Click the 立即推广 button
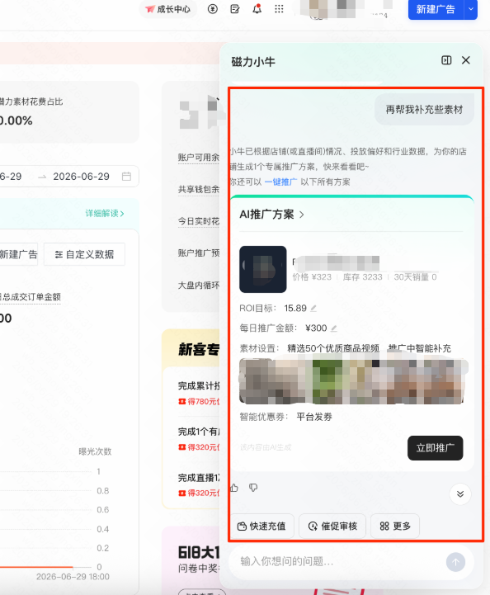This screenshot has height=595, width=490. 435,448
